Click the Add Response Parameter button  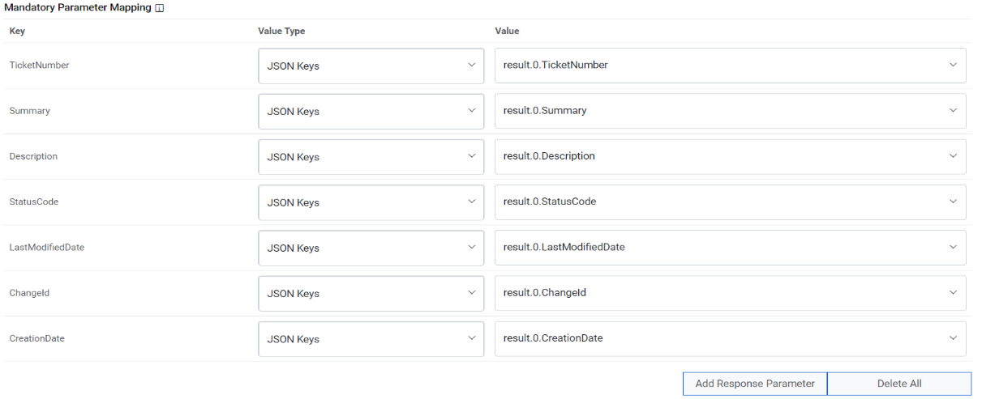coord(754,384)
